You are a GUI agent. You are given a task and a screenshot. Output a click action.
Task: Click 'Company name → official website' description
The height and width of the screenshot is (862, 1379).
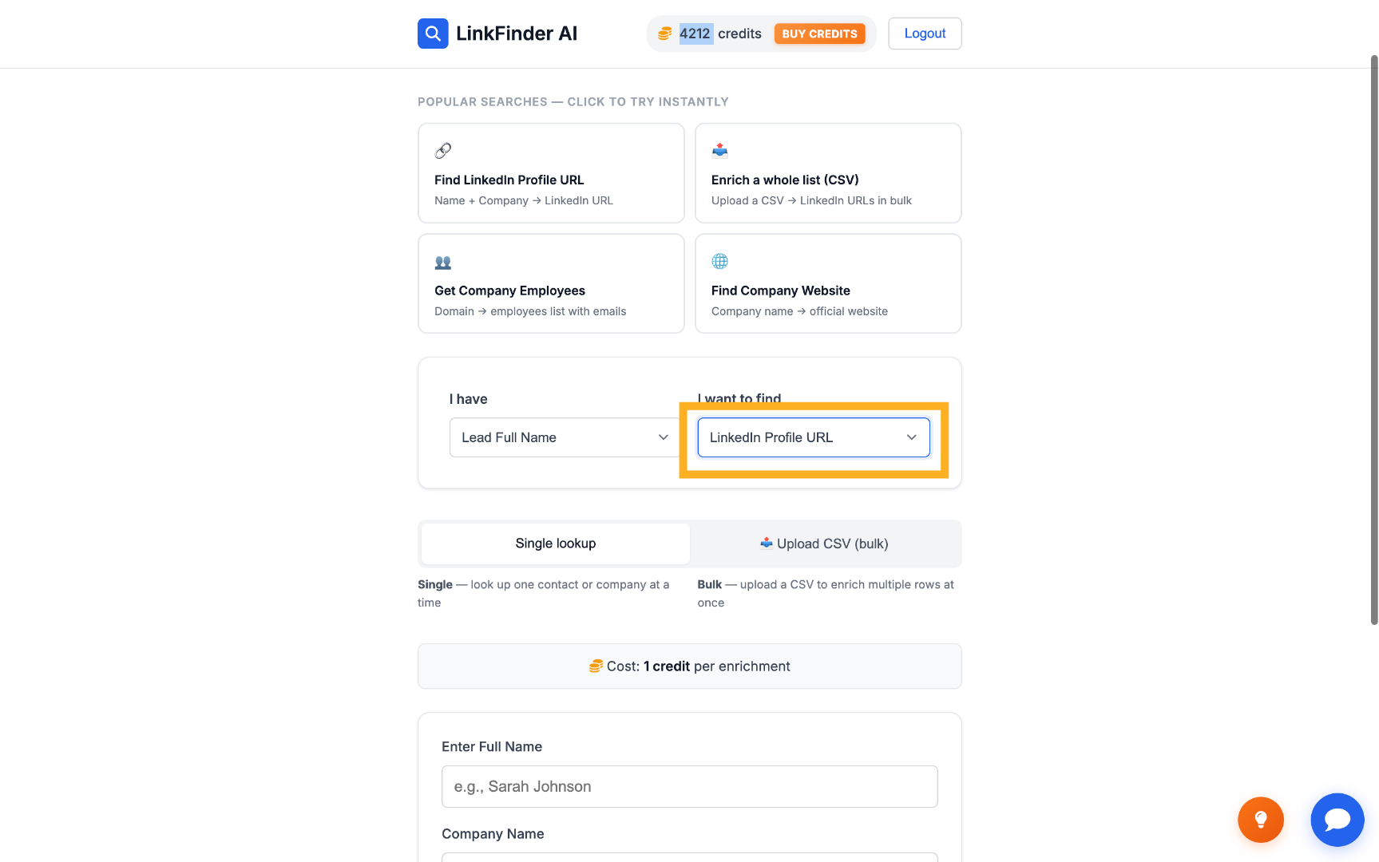pyautogui.click(x=799, y=311)
